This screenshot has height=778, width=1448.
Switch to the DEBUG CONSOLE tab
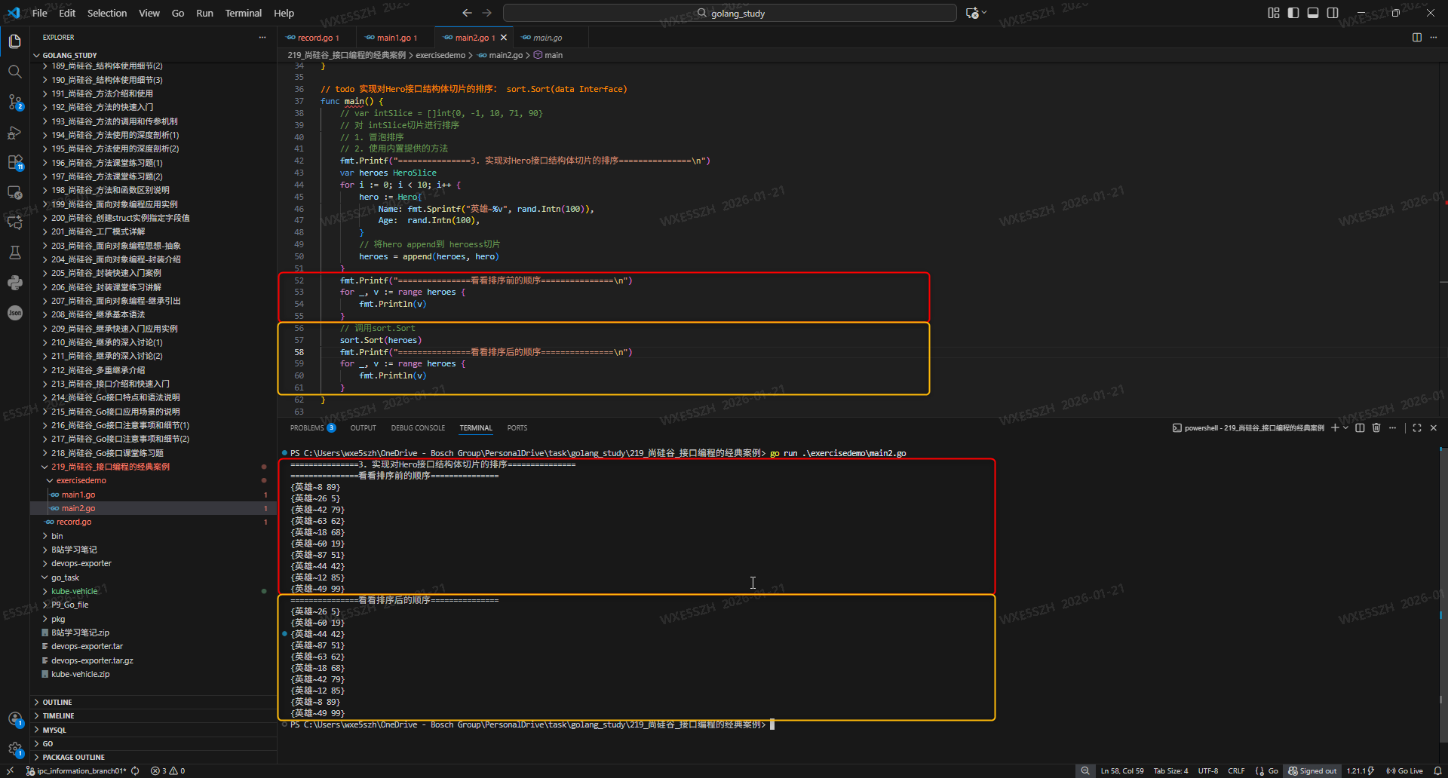[418, 427]
